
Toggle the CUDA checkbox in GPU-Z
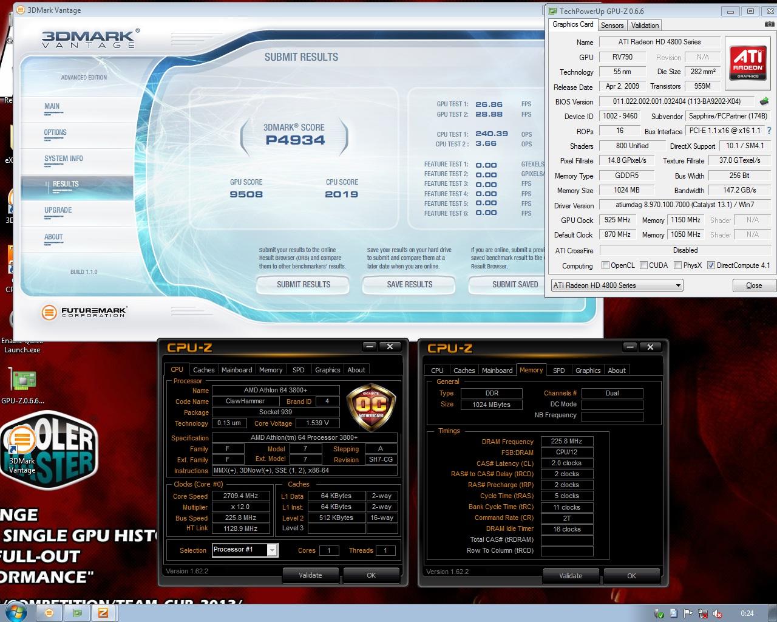pos(643,265)
